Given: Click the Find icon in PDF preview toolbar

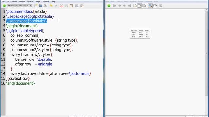Looking at the screenshot, I should coord(160,6).
